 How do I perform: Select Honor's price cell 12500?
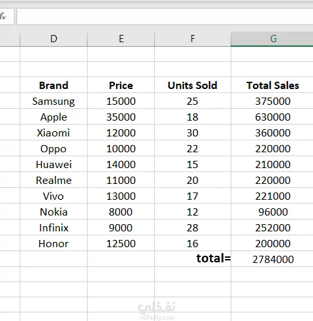pyautogui.click(x=121, y=243)
